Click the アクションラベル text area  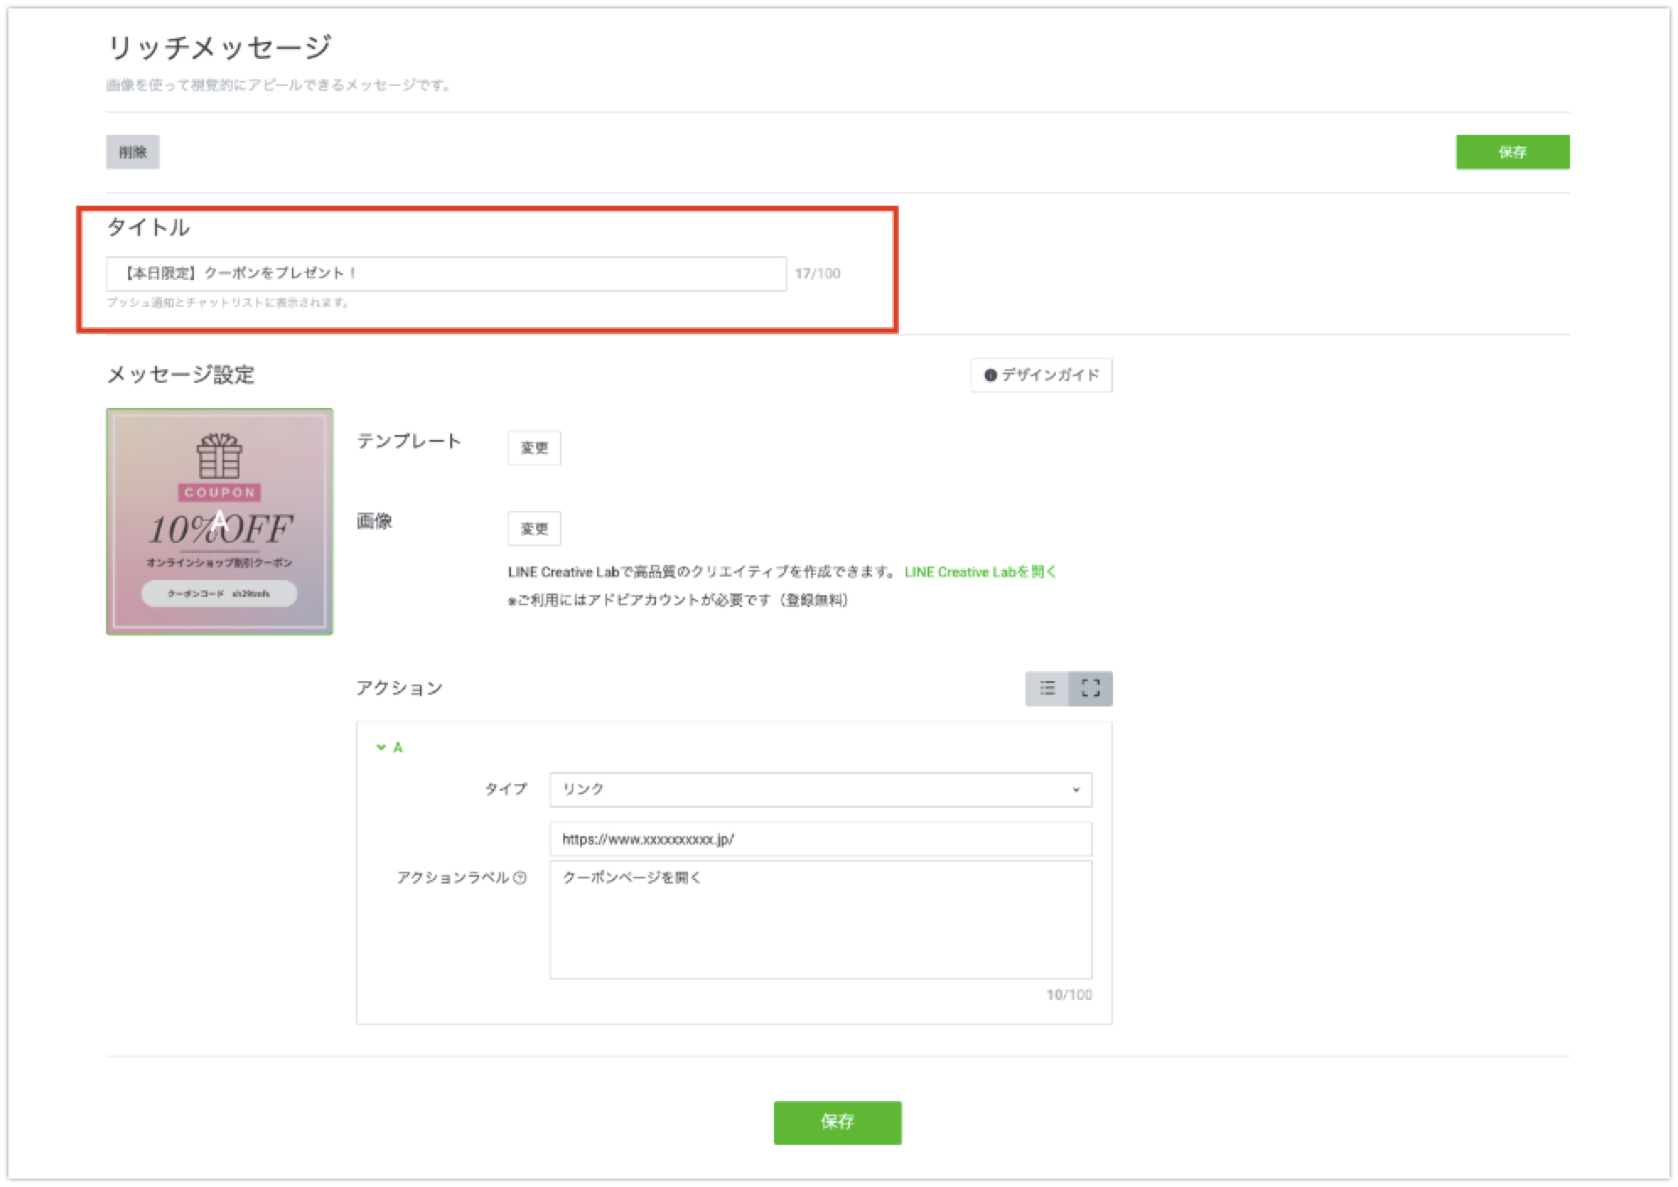tap(820, 920)
